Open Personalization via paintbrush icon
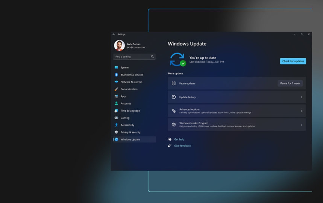The width and height of the screenshot is (323, 203). [x=117, y=89]
